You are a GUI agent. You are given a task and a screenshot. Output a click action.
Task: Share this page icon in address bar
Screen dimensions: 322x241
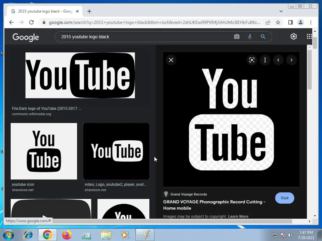tap(268, 22)
